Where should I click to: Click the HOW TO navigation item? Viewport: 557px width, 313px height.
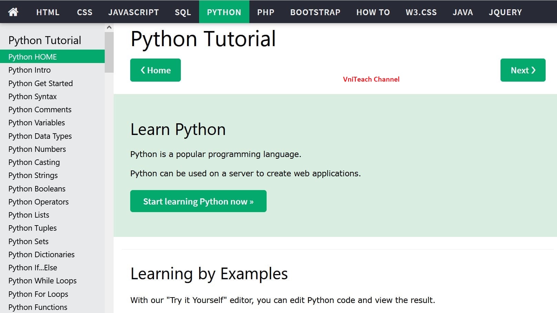pyautogui.click(x=373, y=12)
